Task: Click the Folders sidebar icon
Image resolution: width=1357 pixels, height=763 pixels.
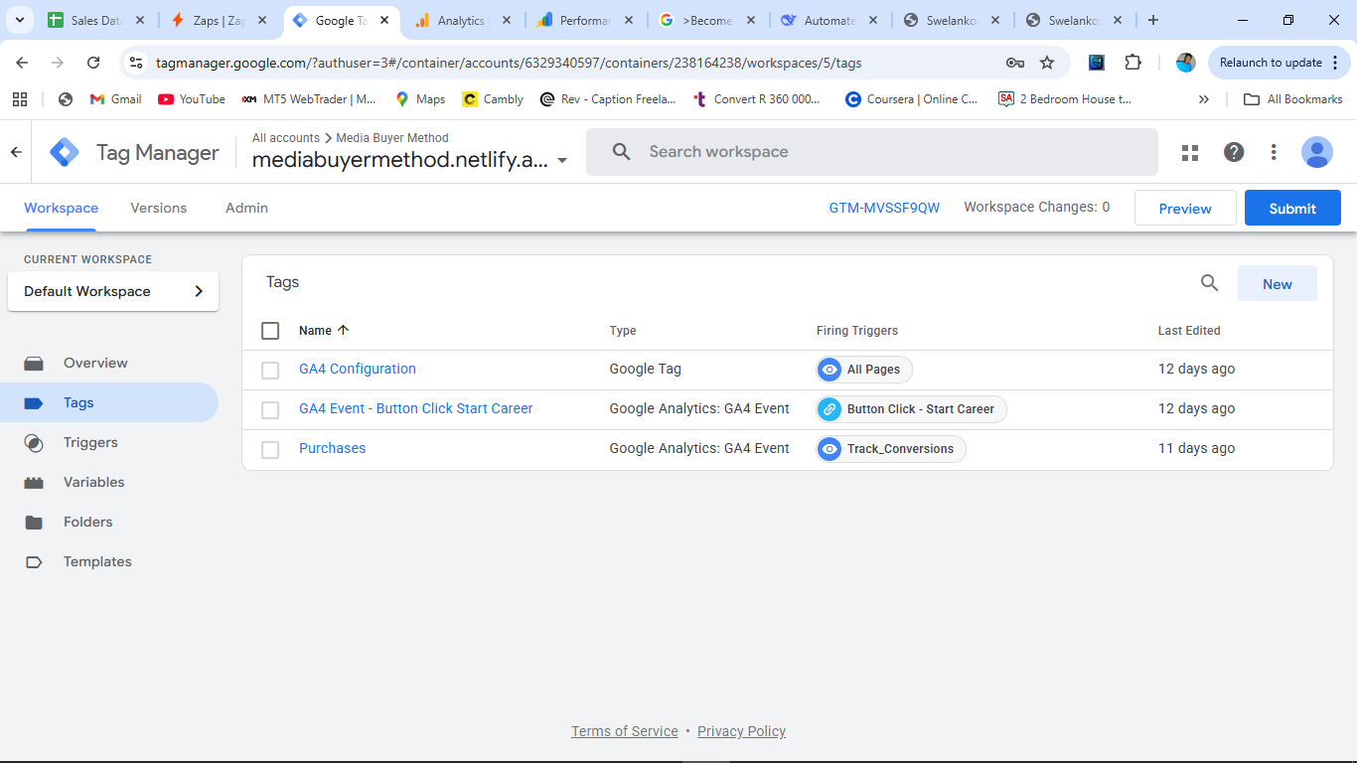Action: (34, 523)
